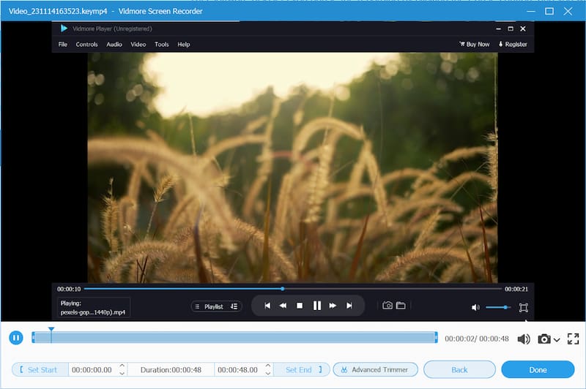The width and height of the screenshot is (586, 389).
Task: Decrease start time with down stepper
Action: [122, 373]
